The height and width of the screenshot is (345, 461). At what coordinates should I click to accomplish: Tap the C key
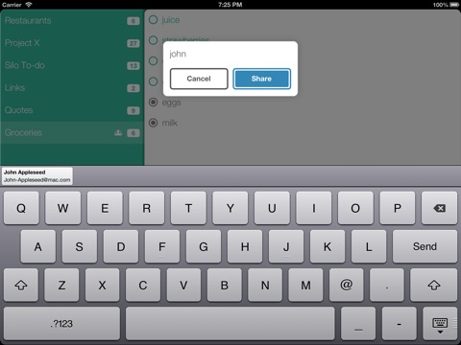[x=143, y=285]
